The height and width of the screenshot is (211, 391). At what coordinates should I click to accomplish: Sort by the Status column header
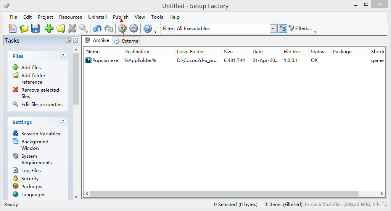click(x=319, y=51)
